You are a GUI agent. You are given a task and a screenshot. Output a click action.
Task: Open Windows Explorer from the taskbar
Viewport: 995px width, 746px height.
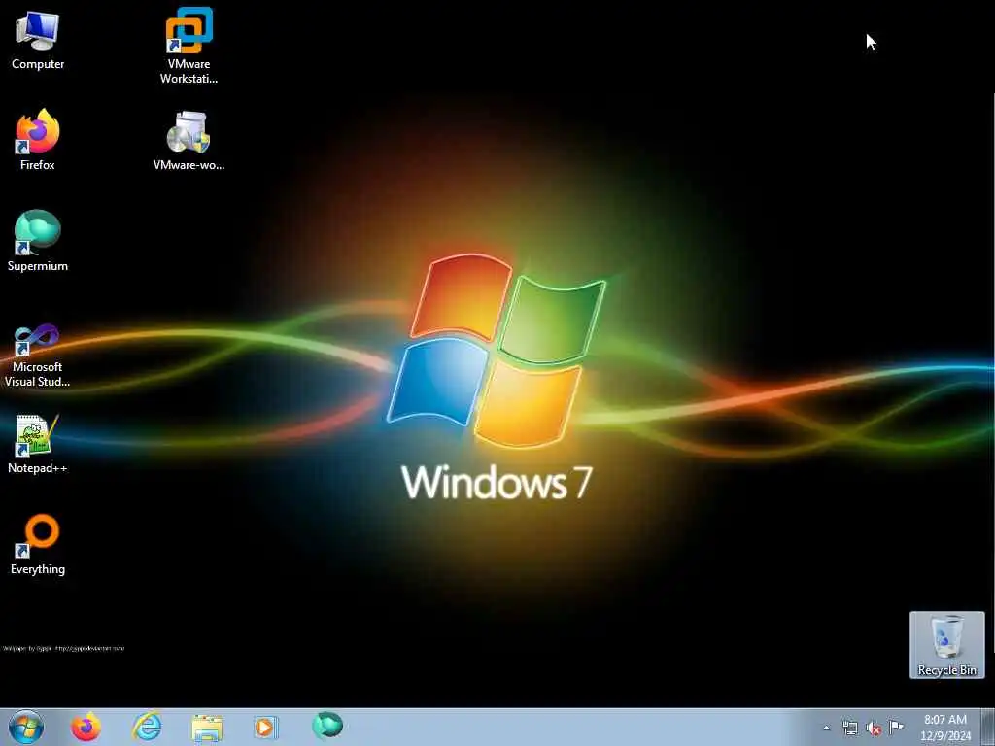click(207, 728)
